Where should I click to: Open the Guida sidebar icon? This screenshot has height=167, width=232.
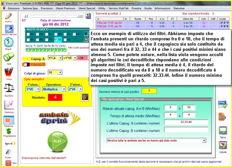pyautogui.click(x=8, y=152)
